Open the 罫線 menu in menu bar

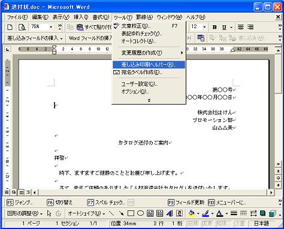point(144,17)
